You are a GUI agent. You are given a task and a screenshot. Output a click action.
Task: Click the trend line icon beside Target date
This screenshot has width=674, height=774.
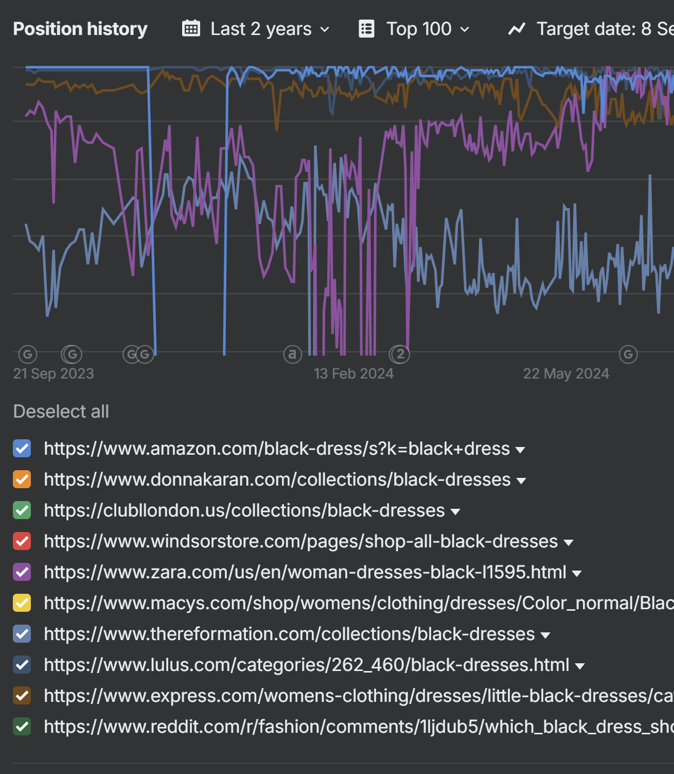517,29
